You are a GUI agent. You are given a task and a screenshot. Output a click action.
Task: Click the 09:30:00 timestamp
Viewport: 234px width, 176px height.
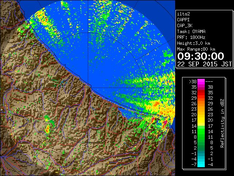click(201, 56)
